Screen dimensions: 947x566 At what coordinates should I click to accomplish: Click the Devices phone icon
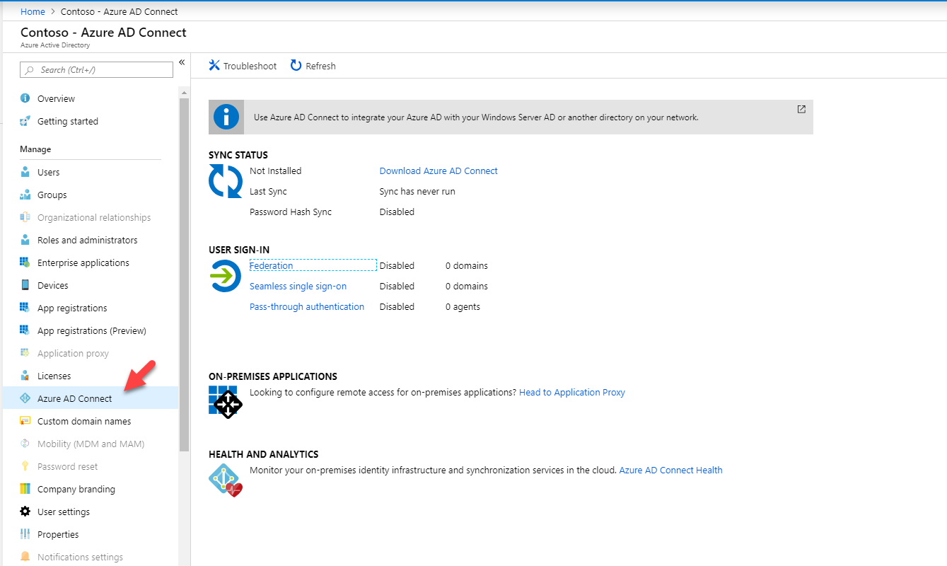click(x=25, y=285)
